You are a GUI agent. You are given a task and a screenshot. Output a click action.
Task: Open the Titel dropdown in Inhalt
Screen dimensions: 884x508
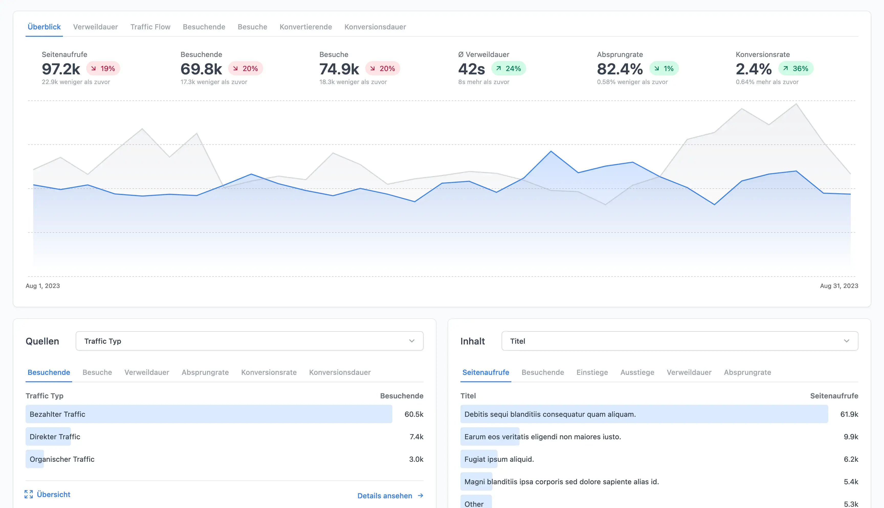coord(679,341)
